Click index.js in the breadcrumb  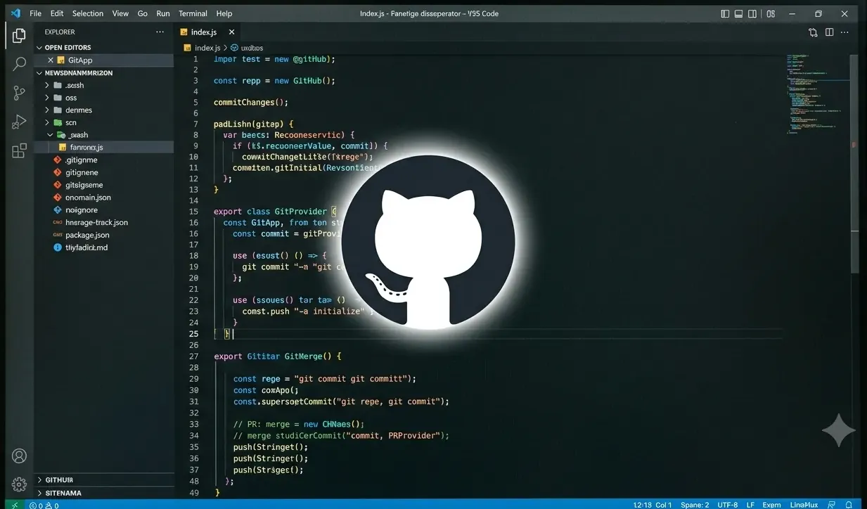(207, 48)
